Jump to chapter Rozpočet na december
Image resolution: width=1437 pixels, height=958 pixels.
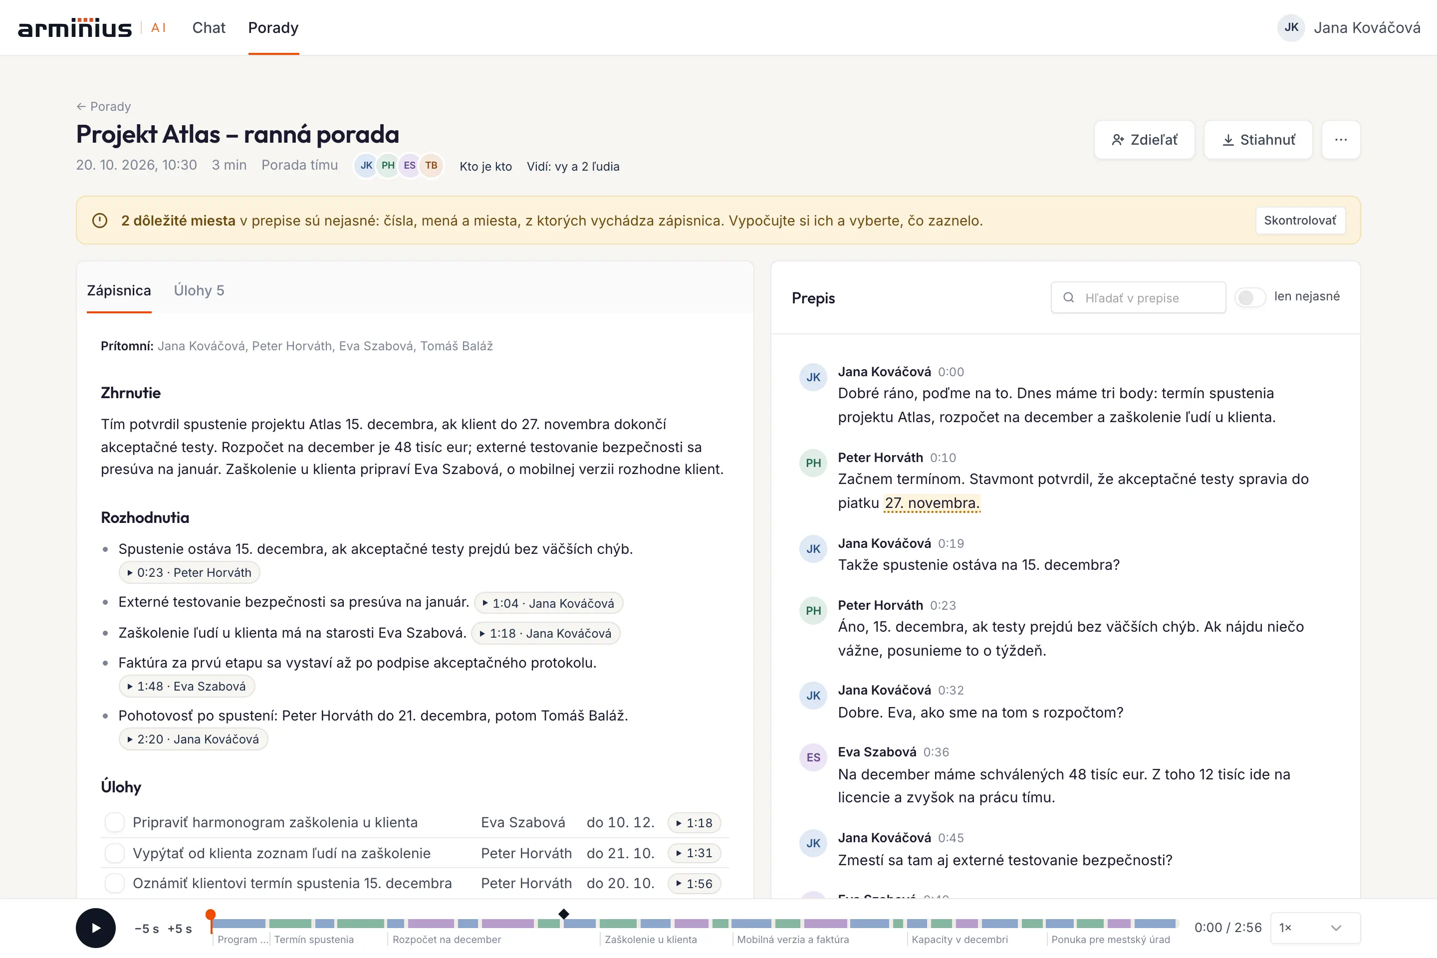tap(447, 940)
